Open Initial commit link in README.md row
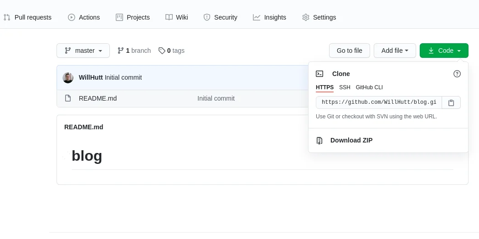Viewport: 479px width, 239px height. (x=216, y=99)
